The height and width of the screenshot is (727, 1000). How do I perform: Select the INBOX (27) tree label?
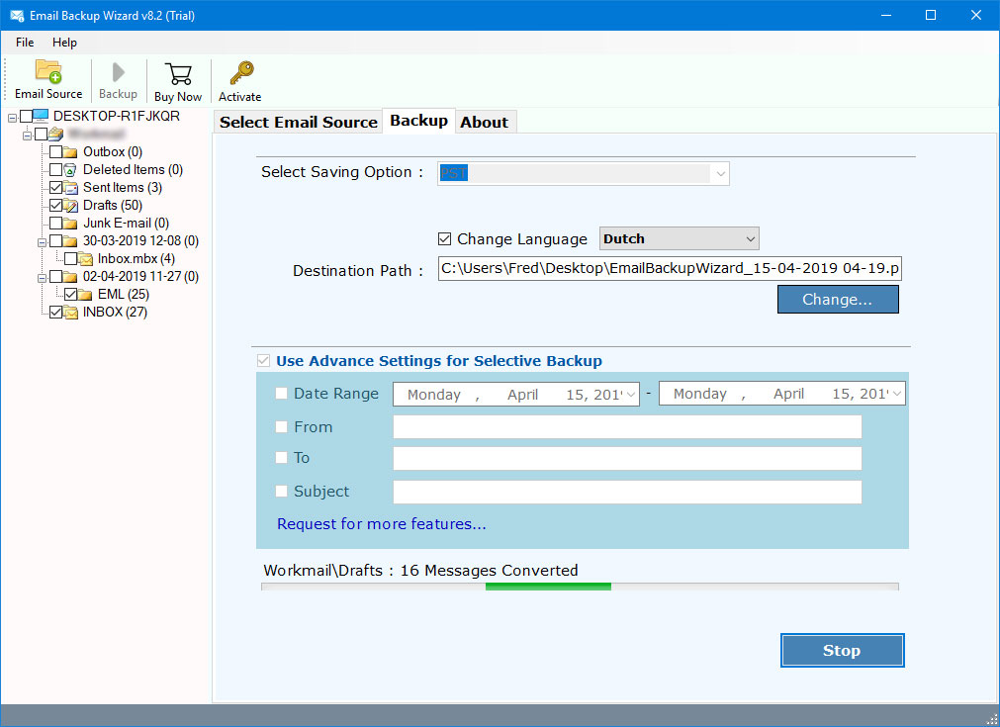pos(115,312)
